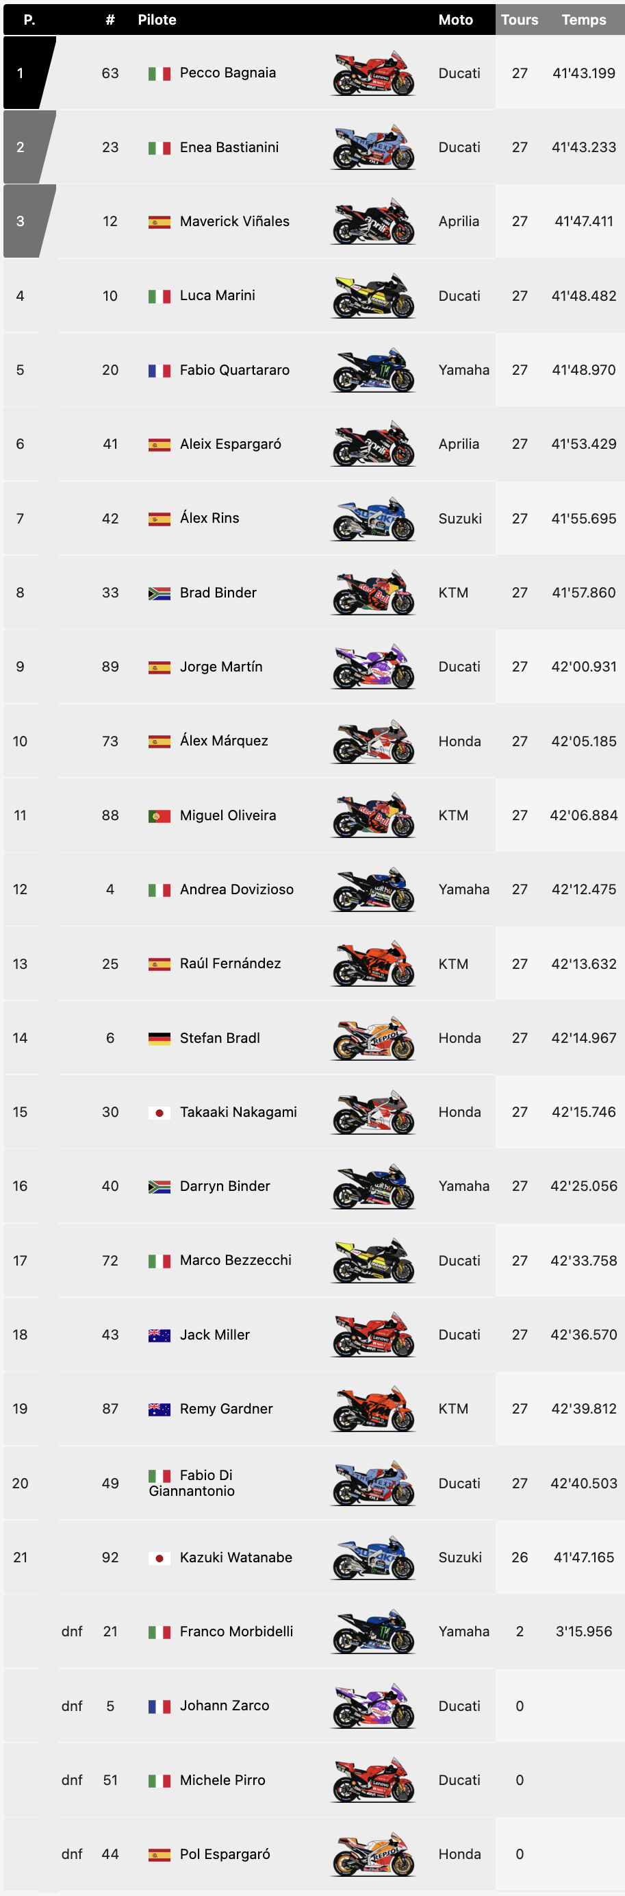Click Stefan Bradl's Repsol Honda bike image
The height and width of the screenshot is (1896, 625).
pyautogui.click(x=373, y=1038)
